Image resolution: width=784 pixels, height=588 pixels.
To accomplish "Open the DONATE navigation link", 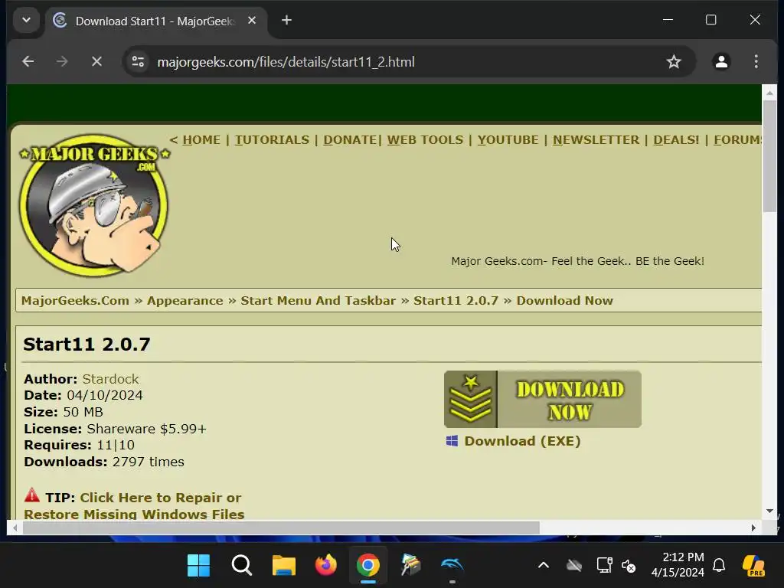I will [349, 140].
